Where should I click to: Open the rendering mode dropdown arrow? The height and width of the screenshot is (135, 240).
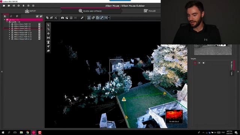pos(109,18)
